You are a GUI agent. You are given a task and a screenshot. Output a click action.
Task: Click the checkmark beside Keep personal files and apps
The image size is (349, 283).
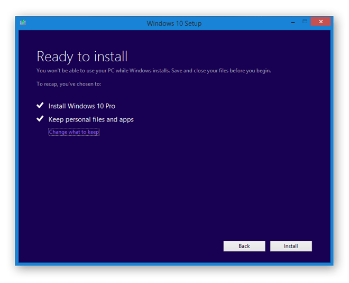(x=40, y=118)
